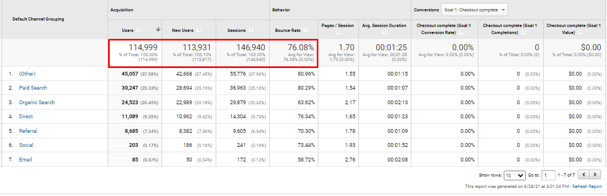Open the Goal 1: Checkout complete dropdown
The height and width of the screenshot is (196, 607).
pos(475,10)
